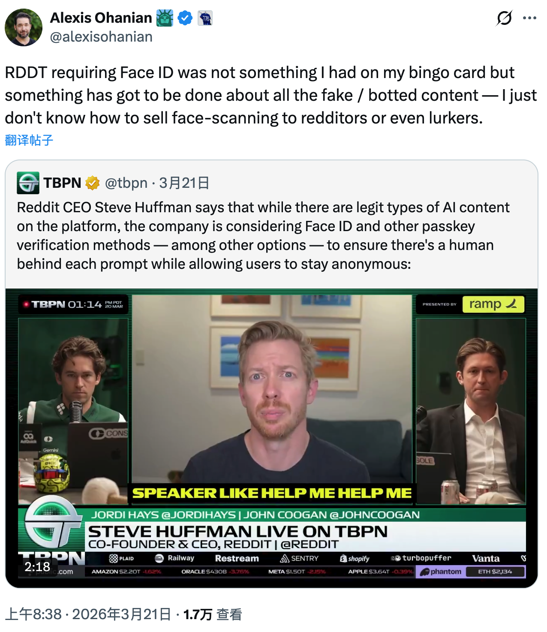
Task: Click the 3月21日 date on quoted post
Action: point(184,183)
